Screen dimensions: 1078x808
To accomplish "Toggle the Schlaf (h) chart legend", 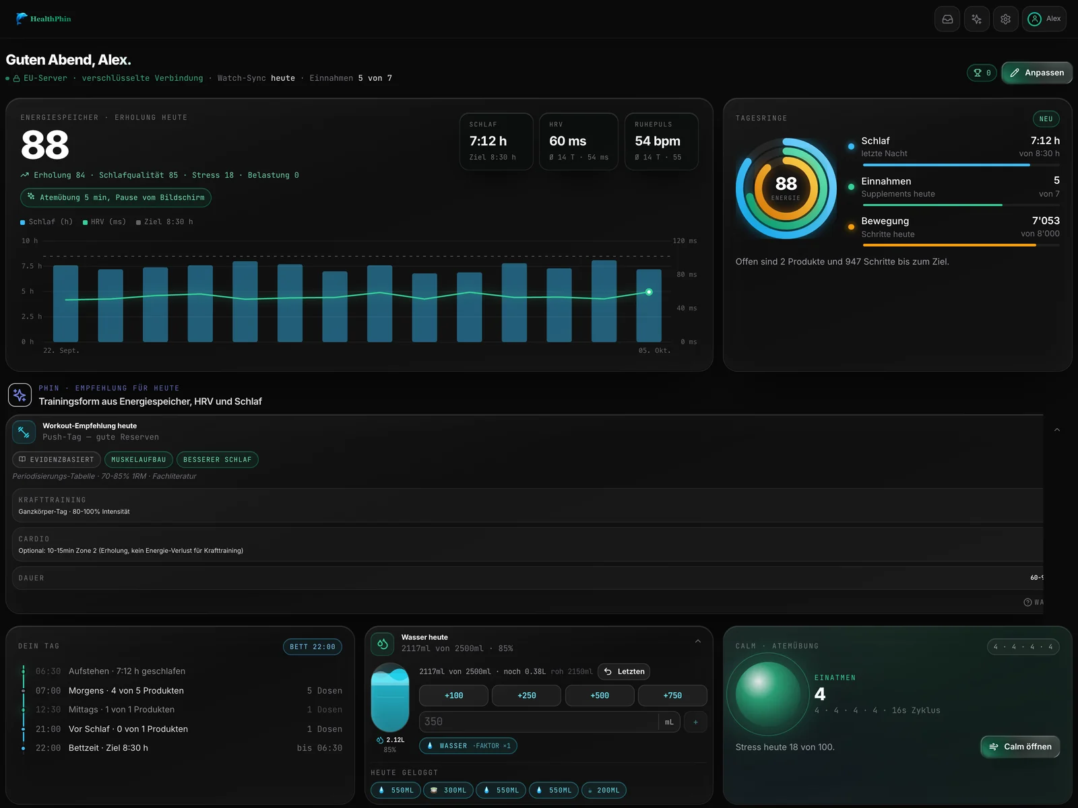I will [46, 222].
